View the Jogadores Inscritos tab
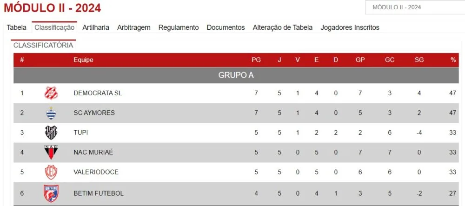The width and height of the screenshot is (465, 206). point(350,27)
